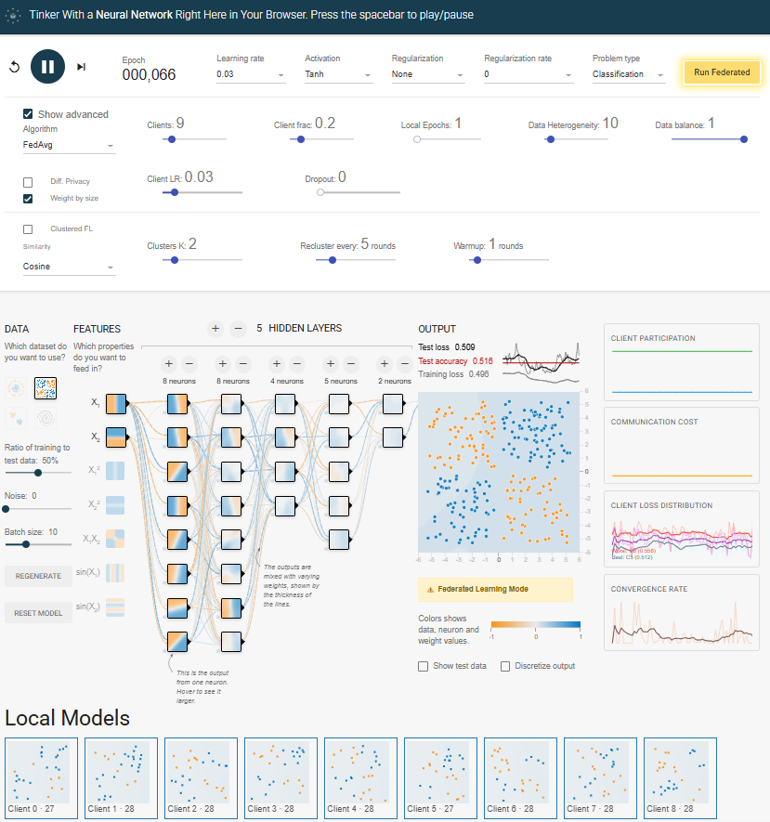Add a hidden layer with plus icon
Image resolution: width=770 pixels, height=822 pixels.
[215, 328]
